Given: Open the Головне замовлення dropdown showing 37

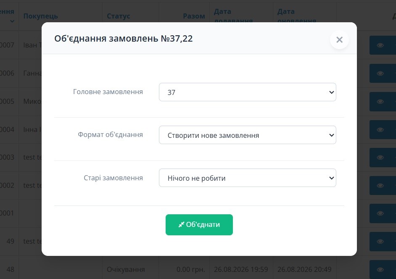Looking at the screenshot, I should [x=248, y=92].
